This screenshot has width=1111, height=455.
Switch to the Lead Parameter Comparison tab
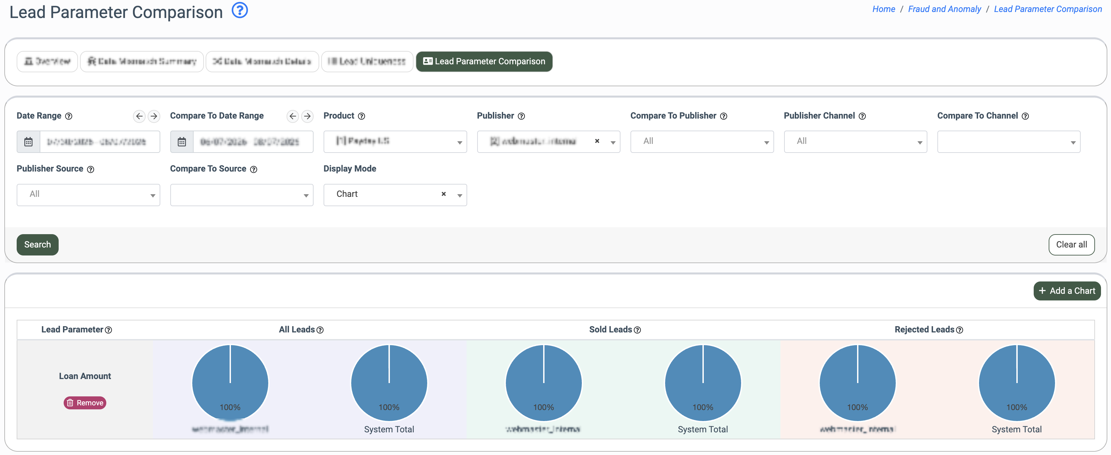(x=484, y=61)
